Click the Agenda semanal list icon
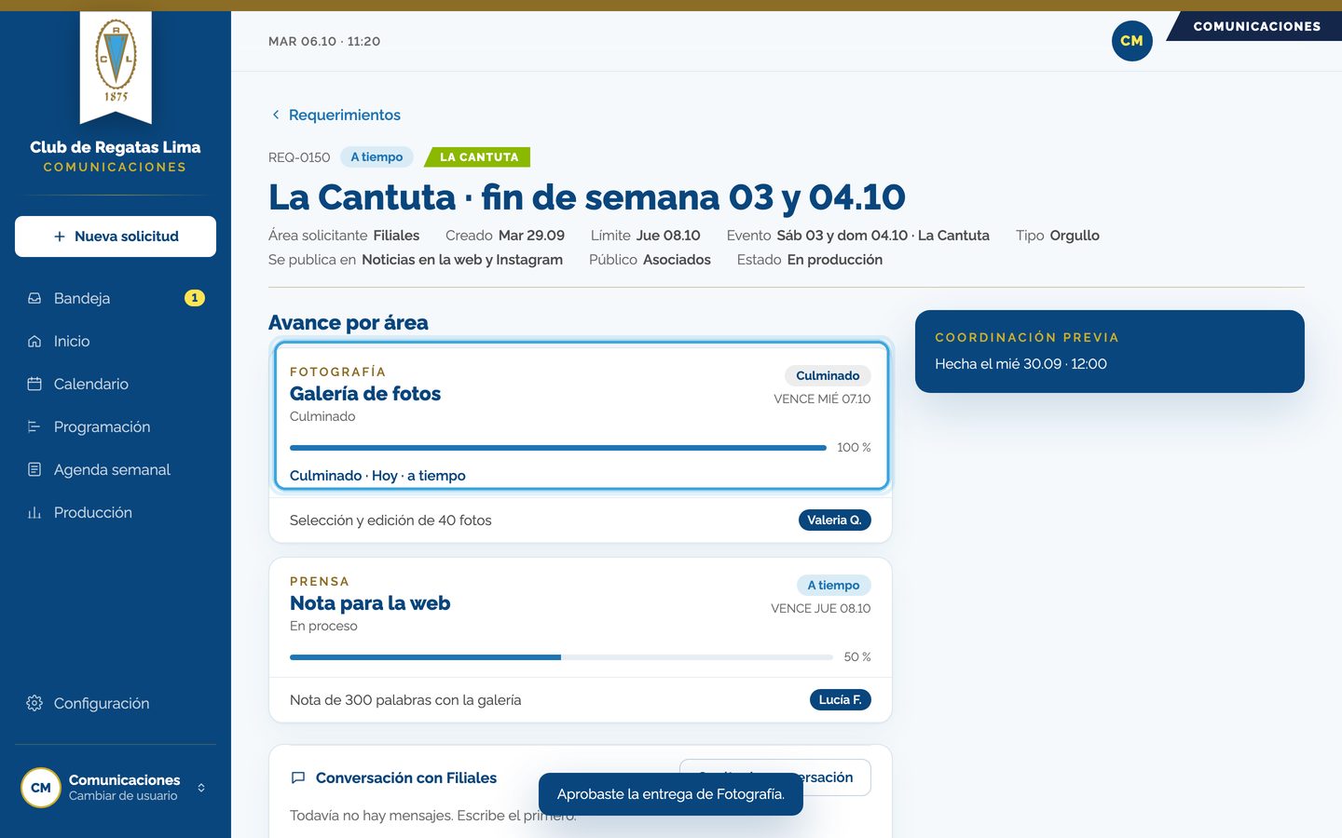 point(34,469)
